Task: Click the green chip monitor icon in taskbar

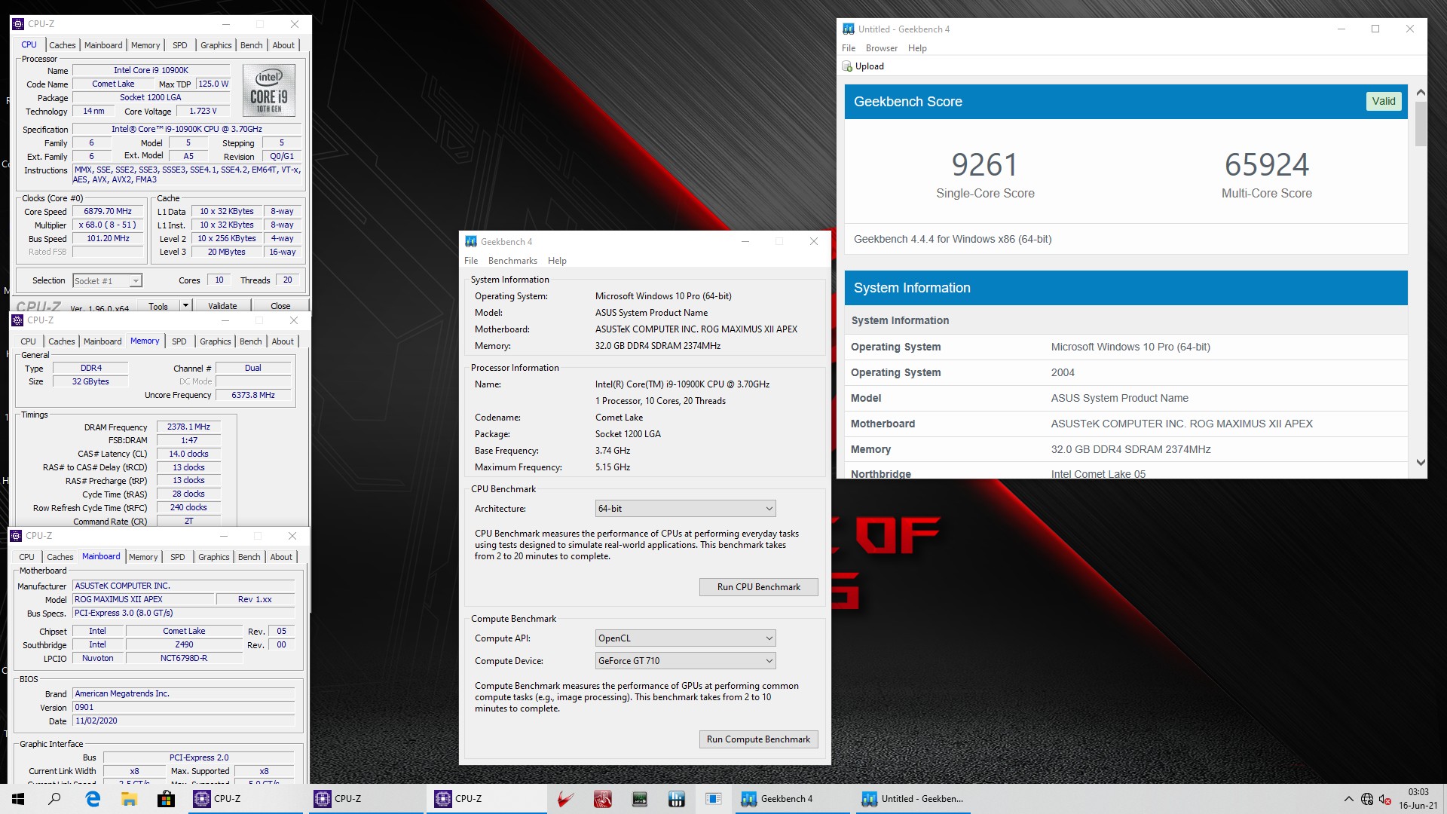Action: (x=639, y=799)
